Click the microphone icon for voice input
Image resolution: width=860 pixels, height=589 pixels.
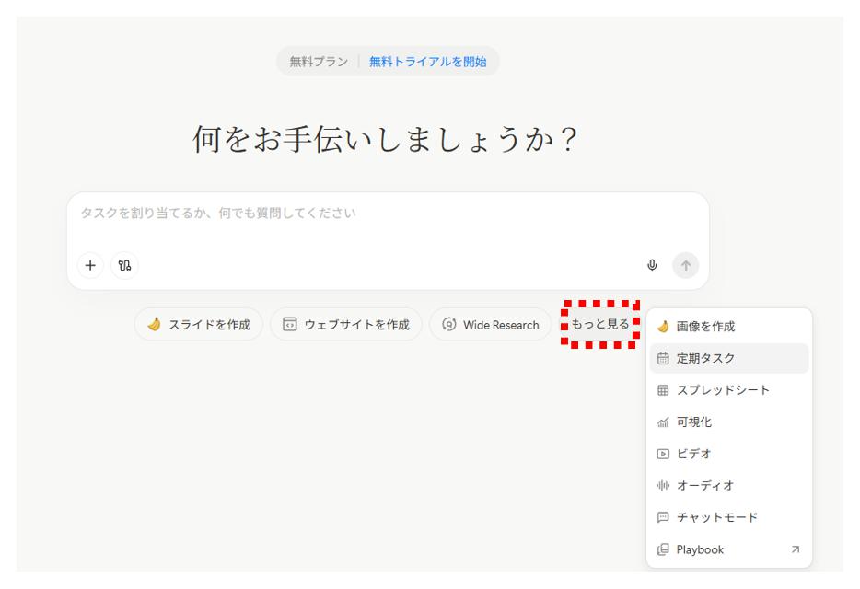652,265
